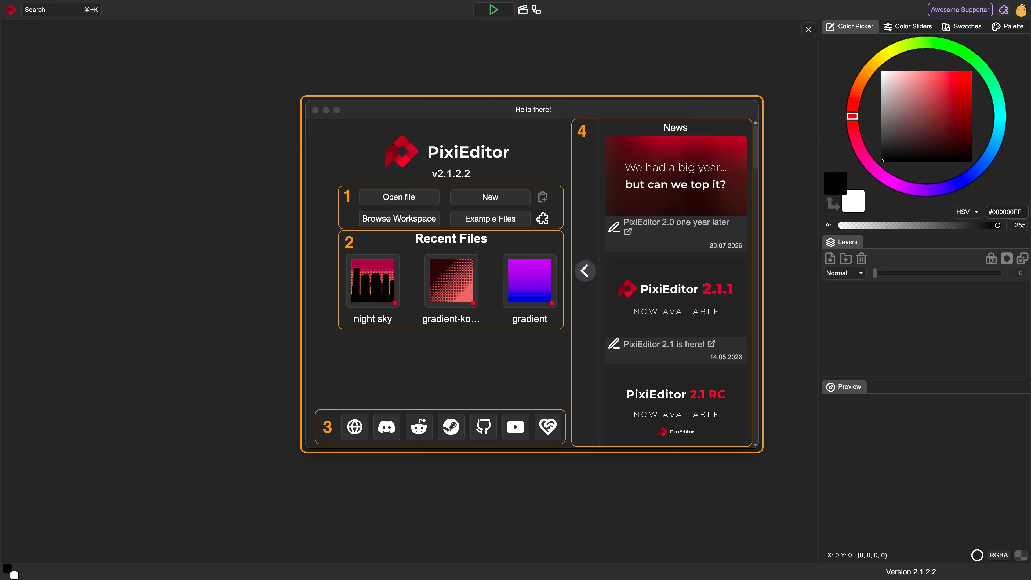Click the RGBA channel button

(x=998, y=555)
